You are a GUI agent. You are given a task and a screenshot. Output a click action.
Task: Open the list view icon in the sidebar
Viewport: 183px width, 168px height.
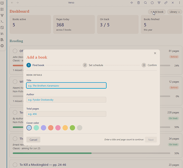[x=2, y=9]
